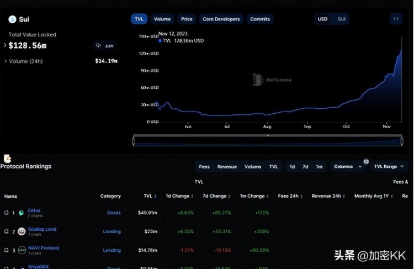
Task: Enable the Volume chart series
Action: pos(162,19)
